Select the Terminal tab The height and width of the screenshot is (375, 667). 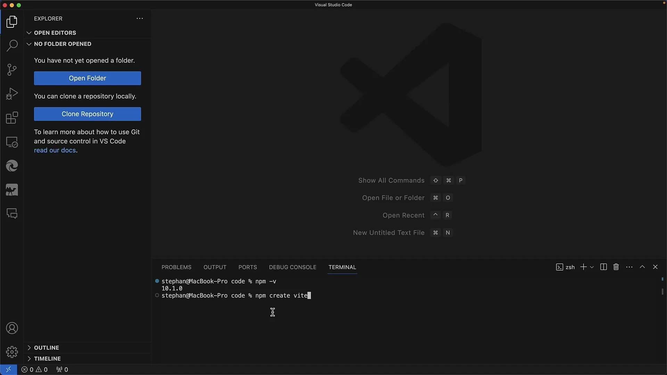point(342,267)
